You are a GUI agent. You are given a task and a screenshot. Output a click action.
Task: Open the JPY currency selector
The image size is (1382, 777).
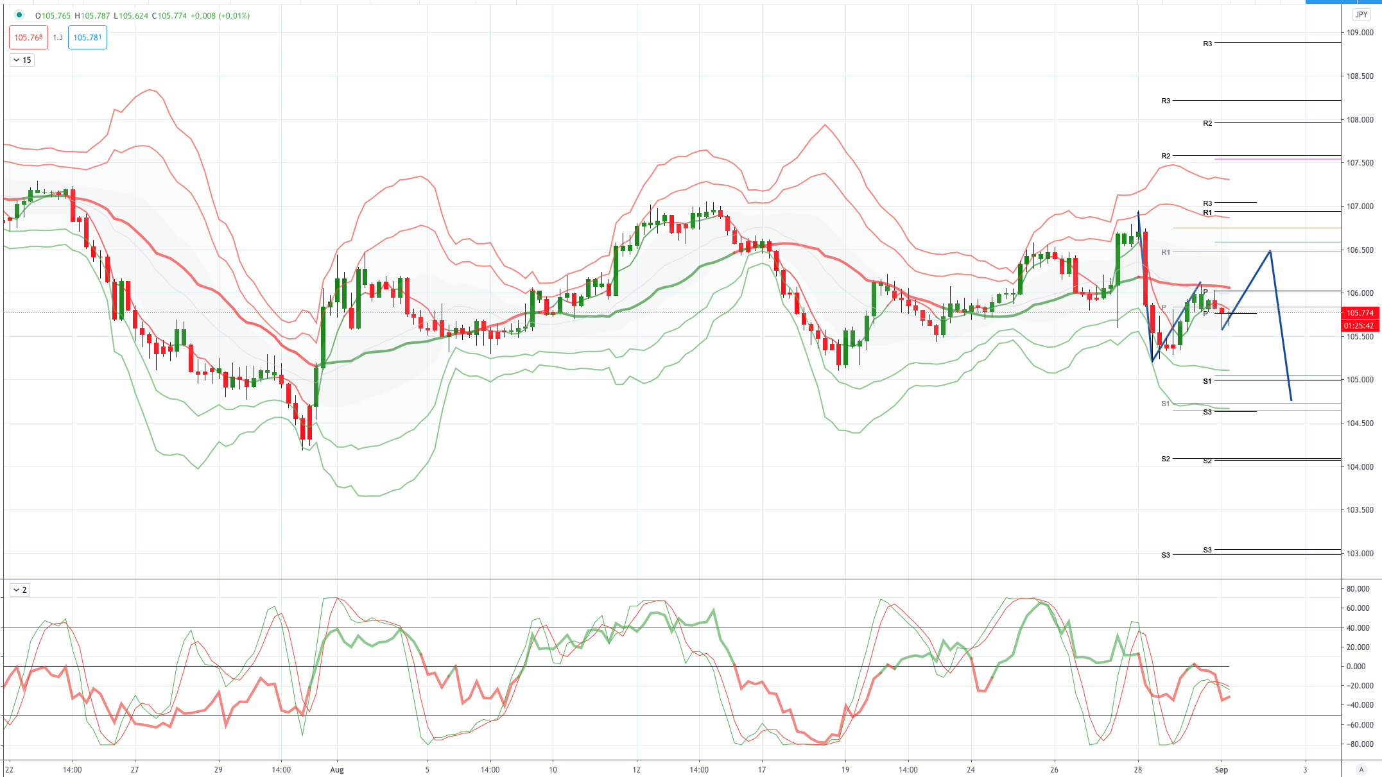1361,15
